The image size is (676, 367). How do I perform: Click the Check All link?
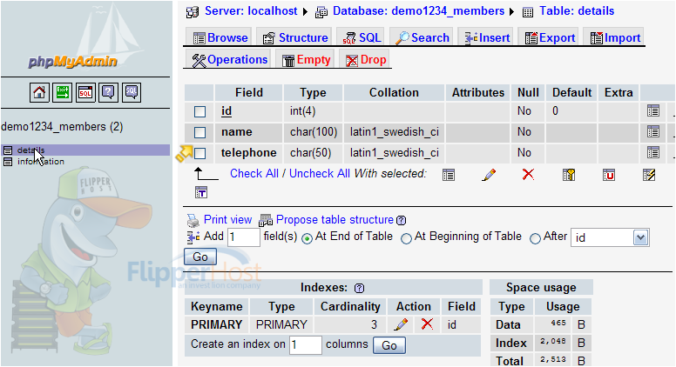coord(253,173)
